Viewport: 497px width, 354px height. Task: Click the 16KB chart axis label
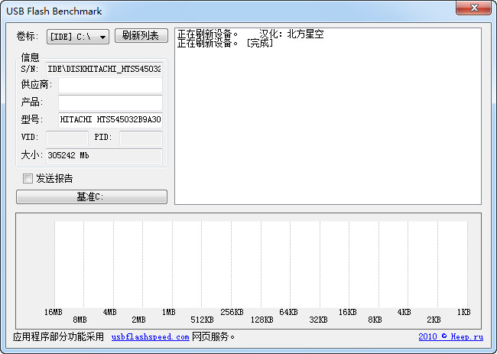point(348,312)
